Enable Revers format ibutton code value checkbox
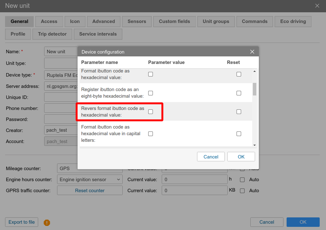 (x=151, y=112)
